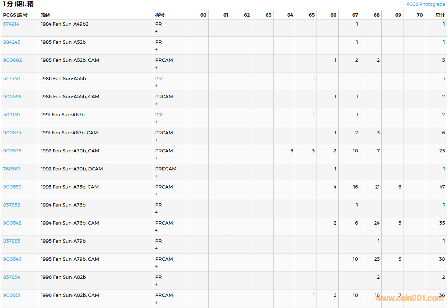
Task: Open PCGS number 900576 link
Action: pos(12,151)
